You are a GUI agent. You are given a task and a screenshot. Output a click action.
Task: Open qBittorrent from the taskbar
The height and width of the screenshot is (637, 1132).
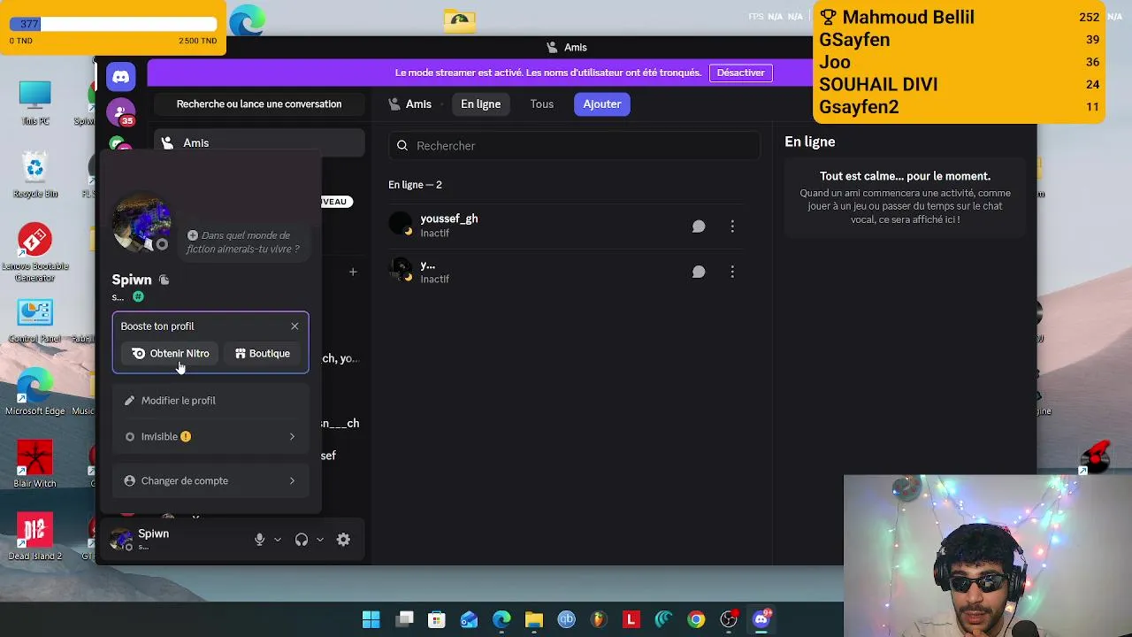(567, 619)
